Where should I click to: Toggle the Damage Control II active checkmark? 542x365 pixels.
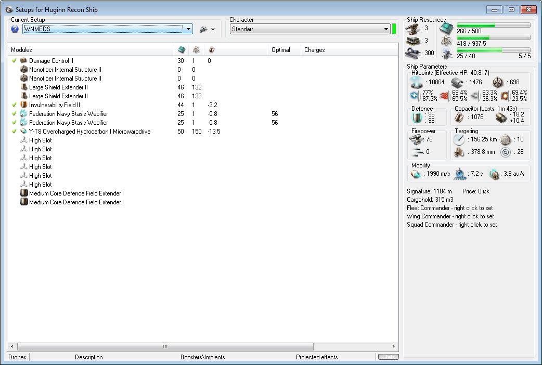[x=14, y=60]
